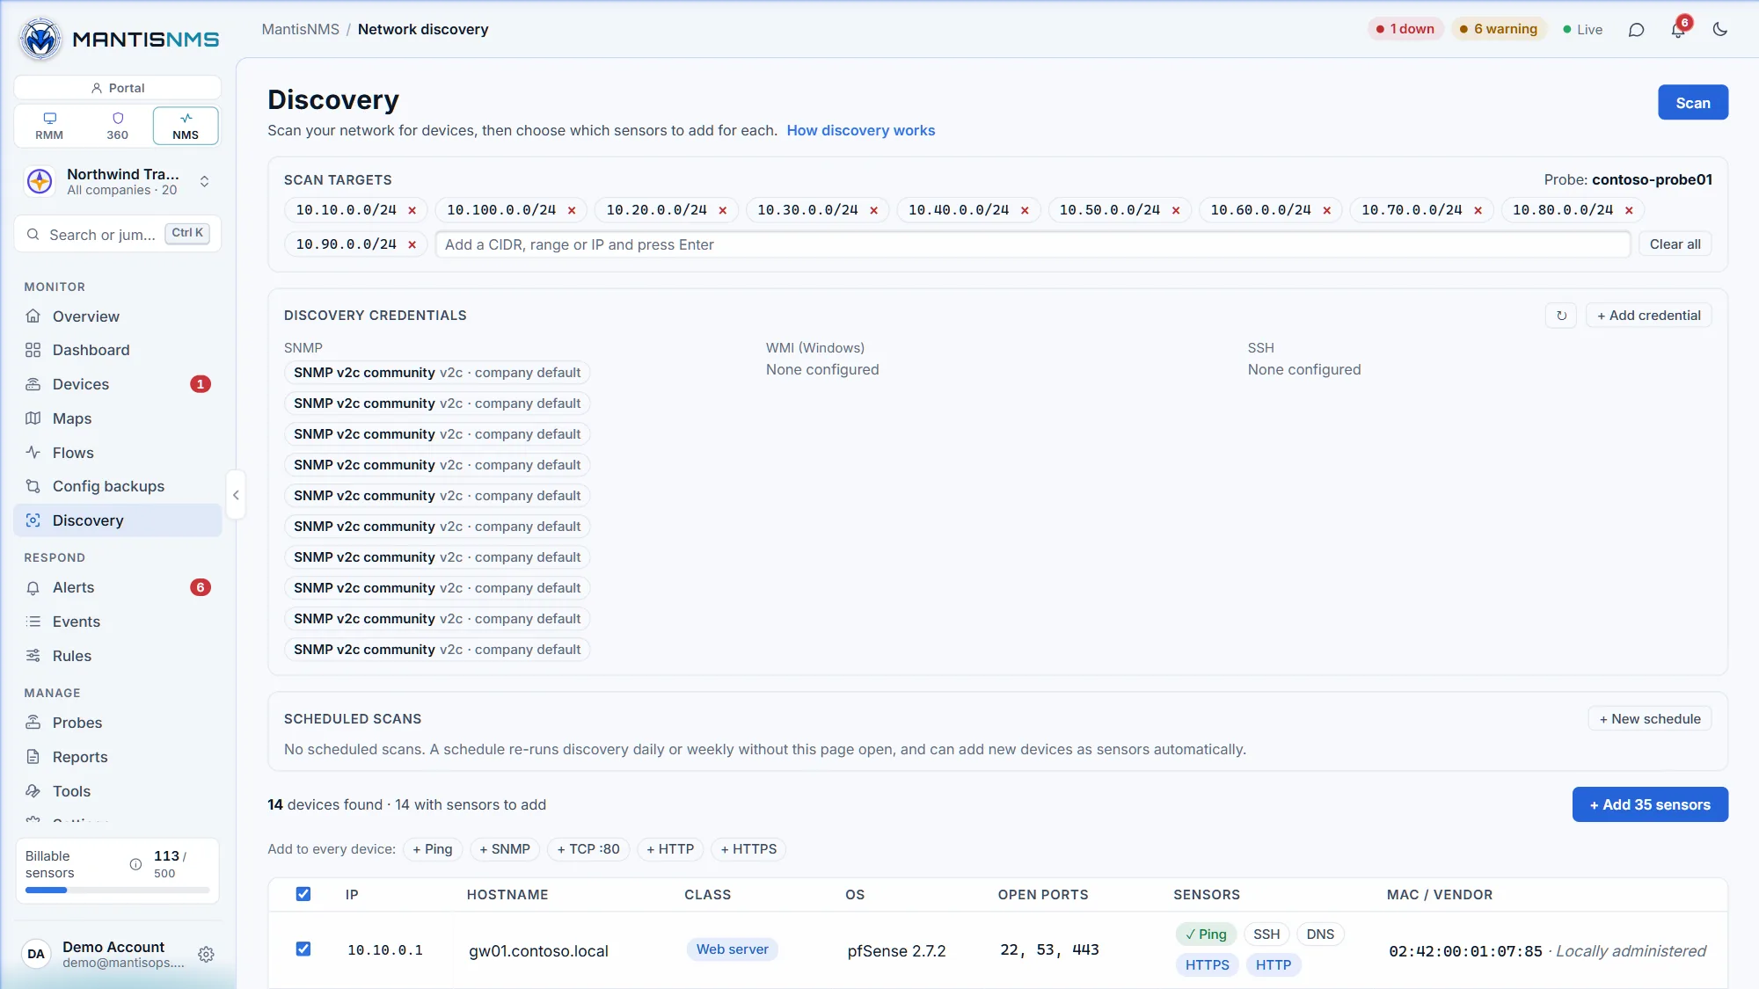Toggle the select-all devices checkbox

(x=303, y=894)
